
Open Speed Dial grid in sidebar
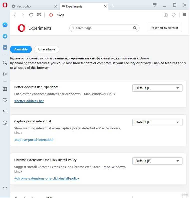(x=5, y=89)
